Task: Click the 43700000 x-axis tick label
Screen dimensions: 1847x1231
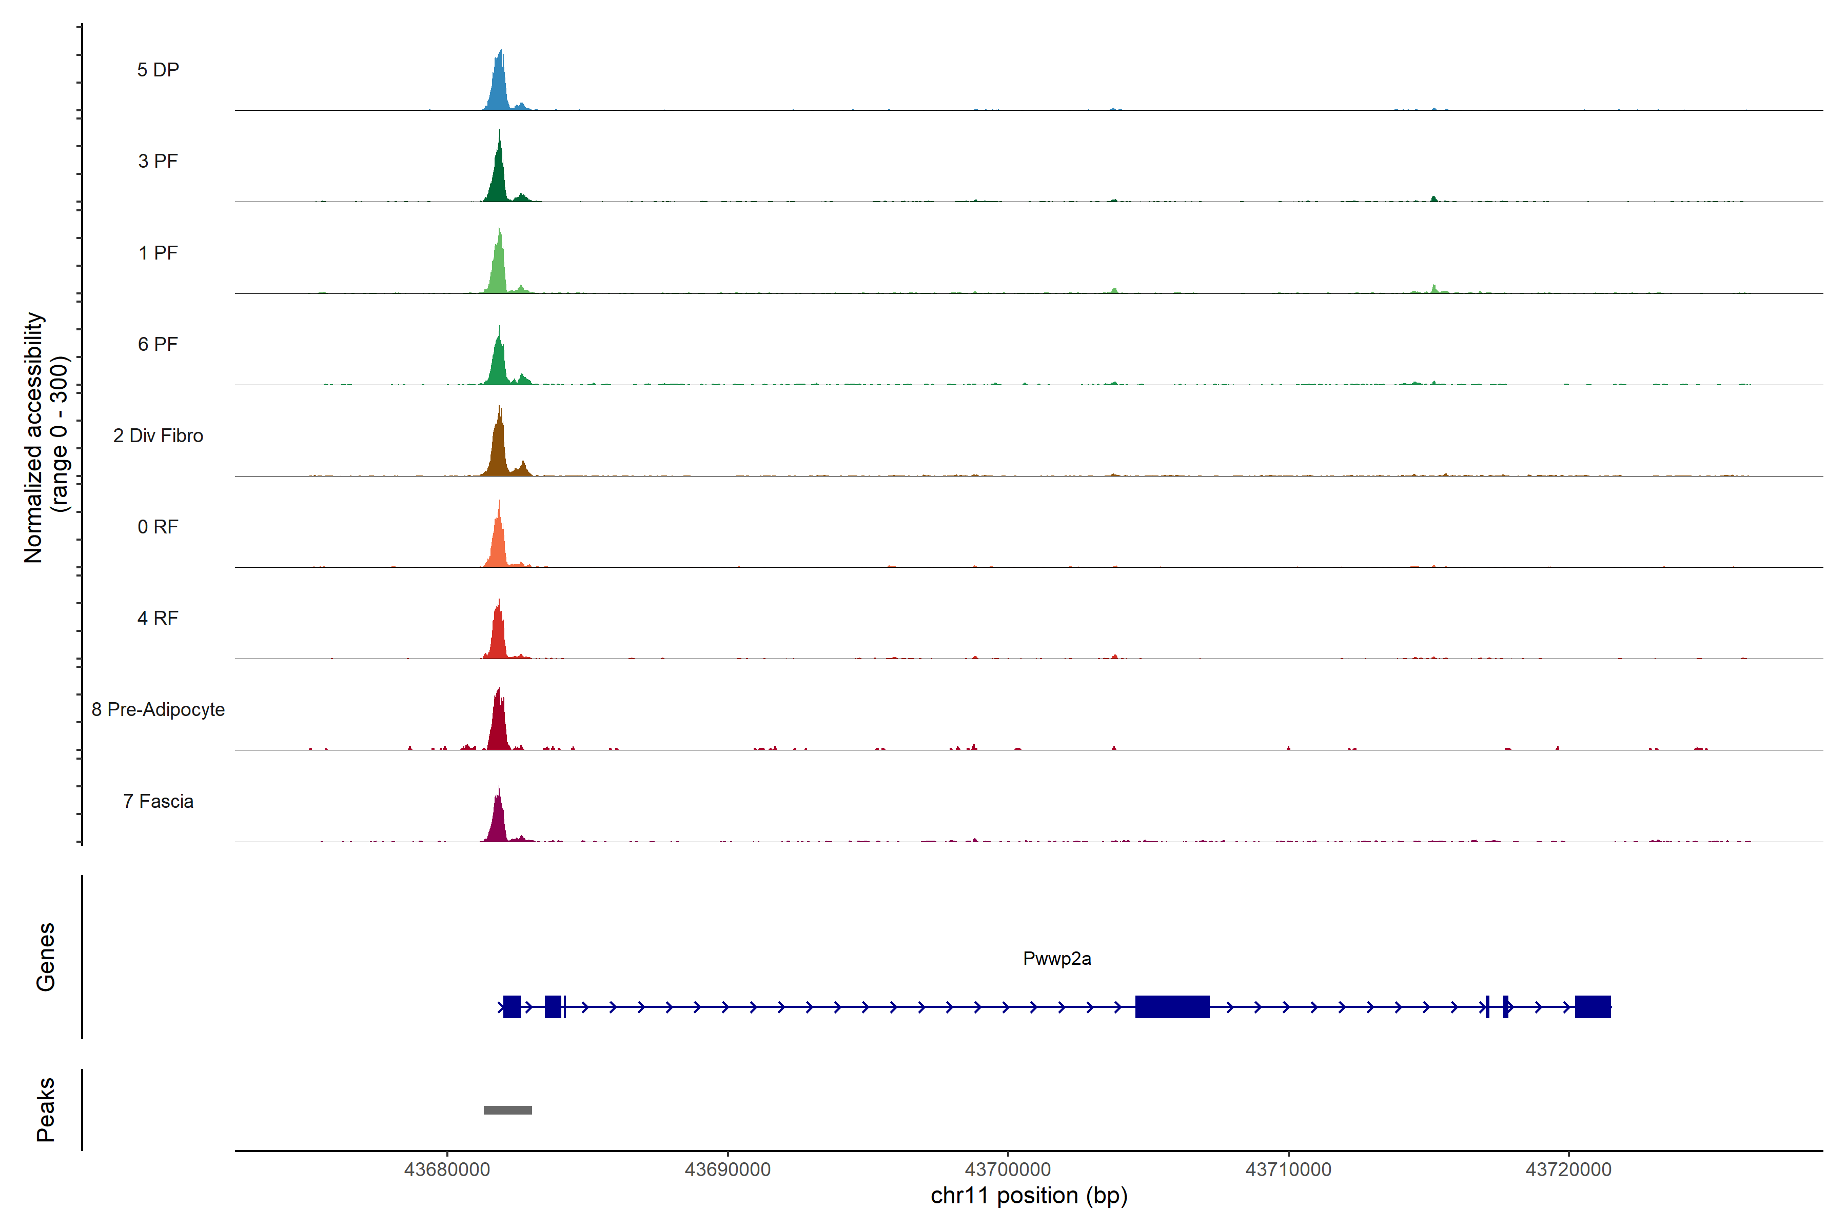Action: tap(1008, 1169)
